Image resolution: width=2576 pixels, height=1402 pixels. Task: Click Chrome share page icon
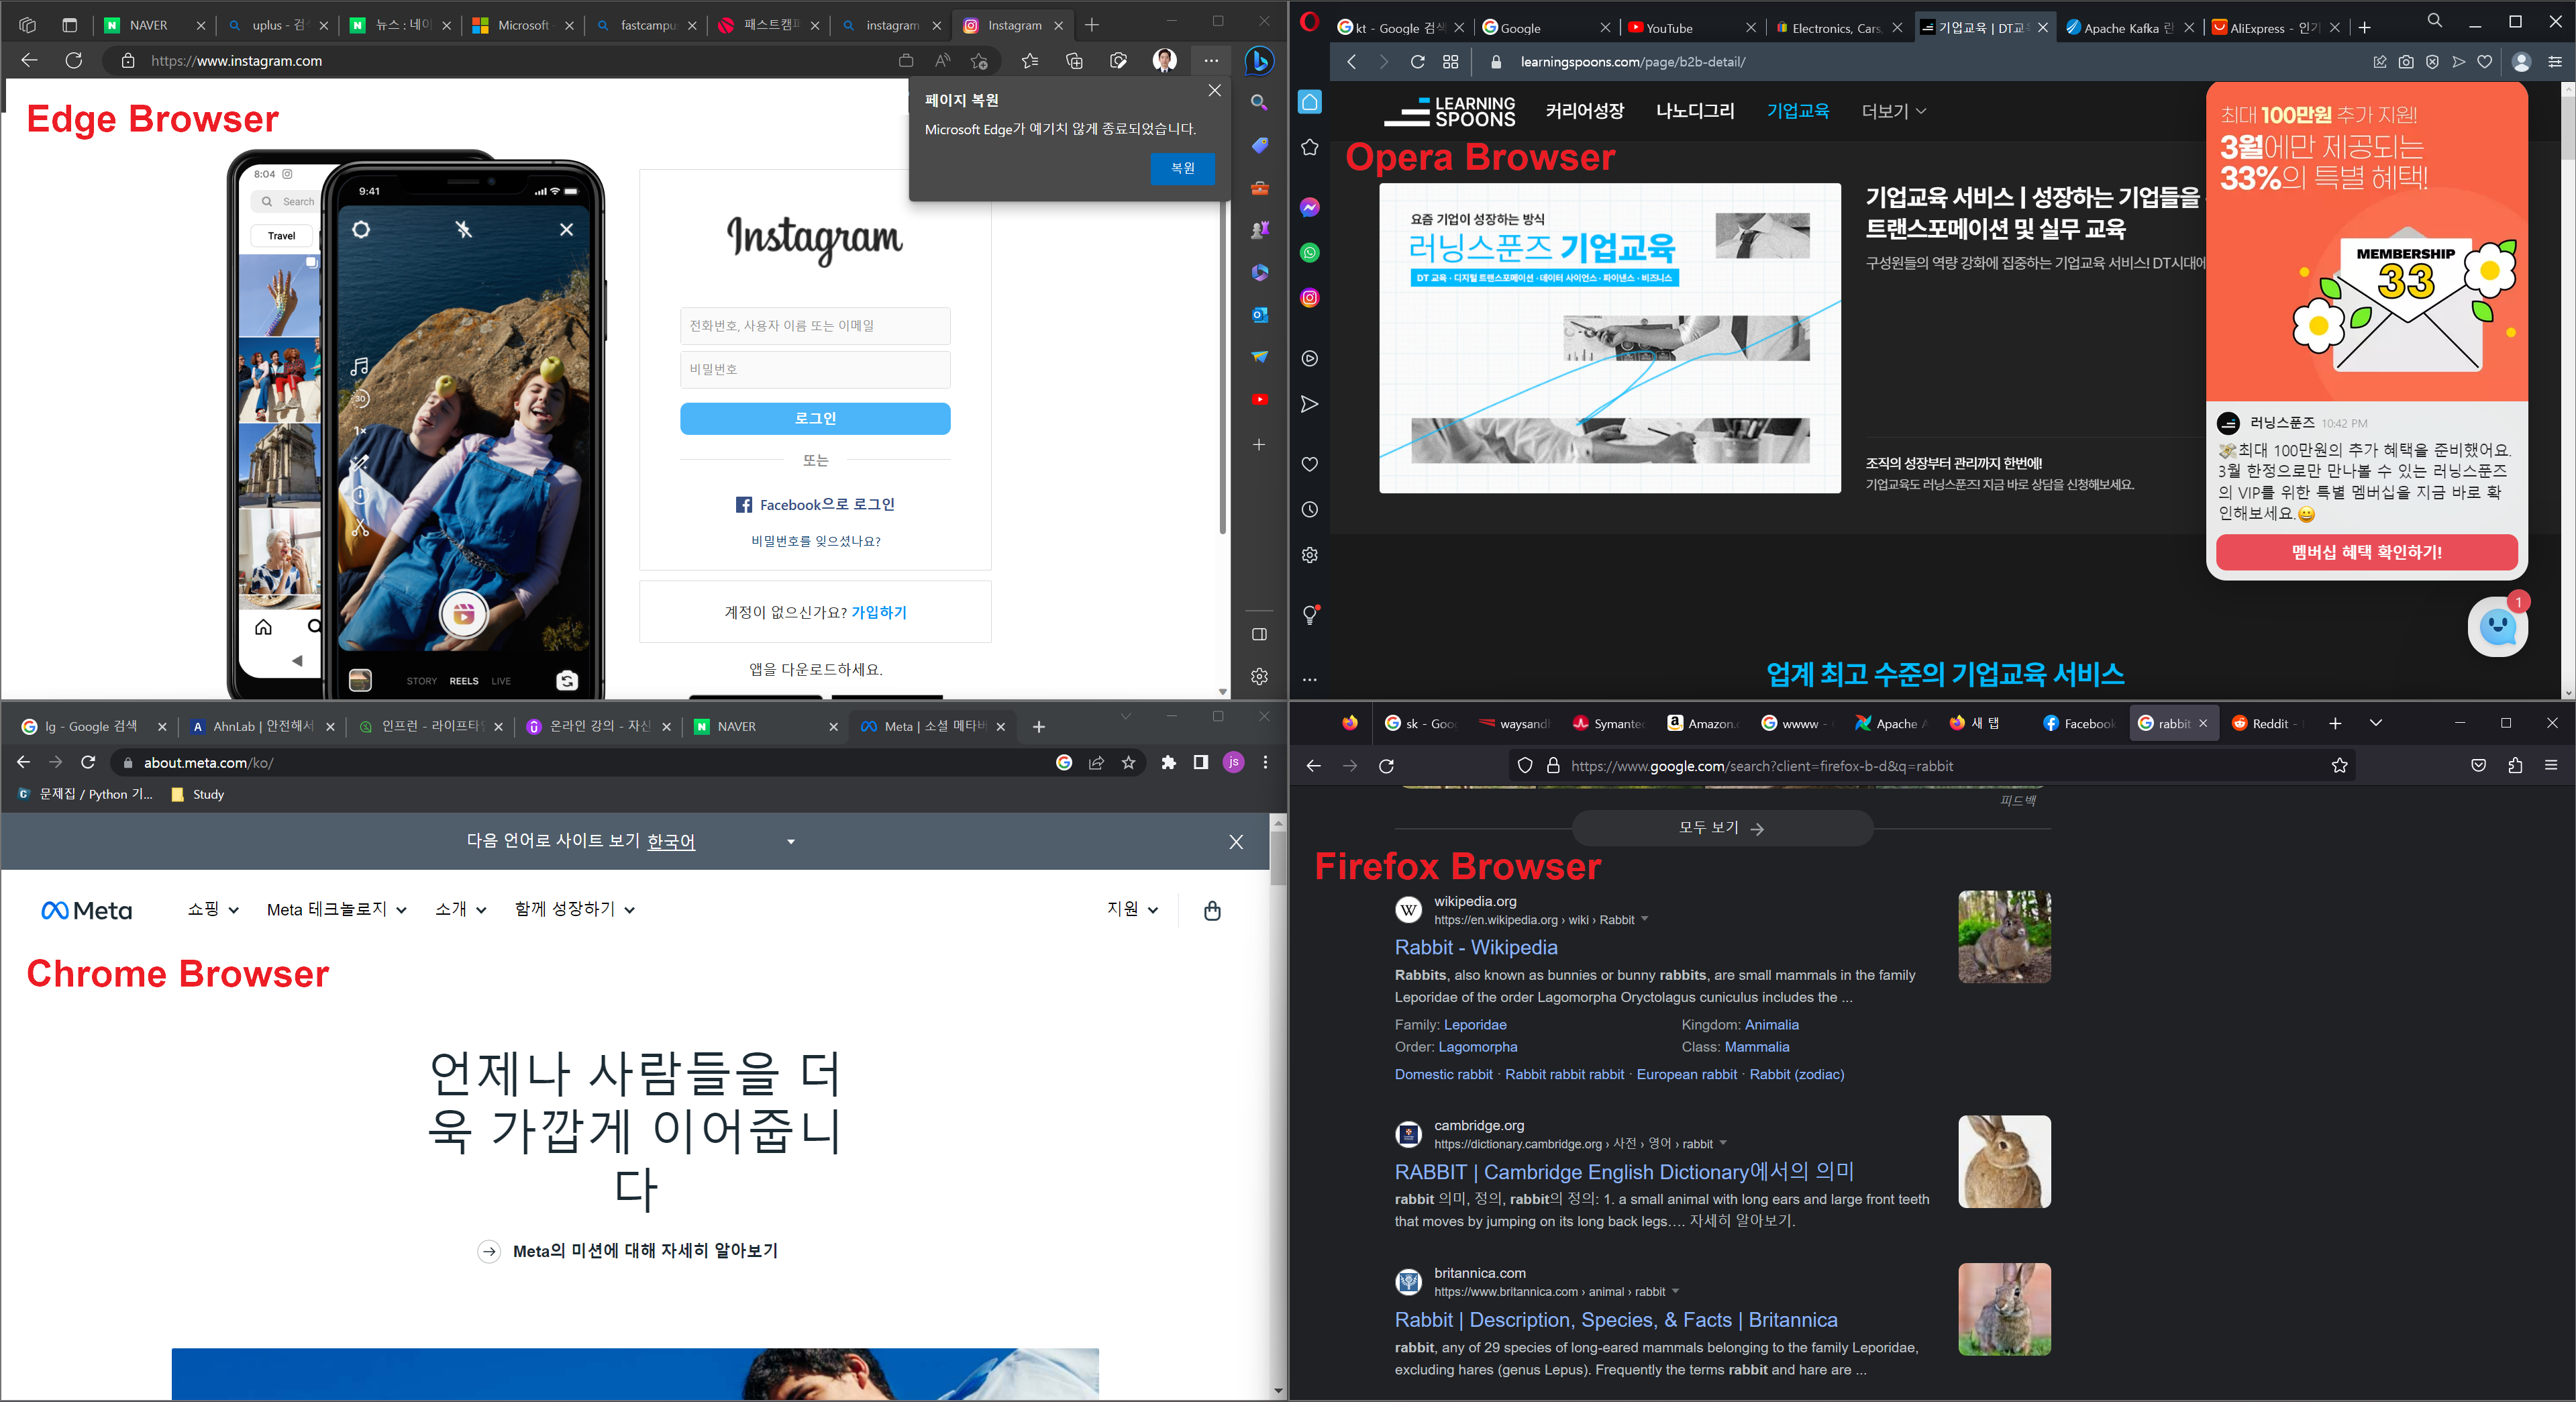[1096, 762]
